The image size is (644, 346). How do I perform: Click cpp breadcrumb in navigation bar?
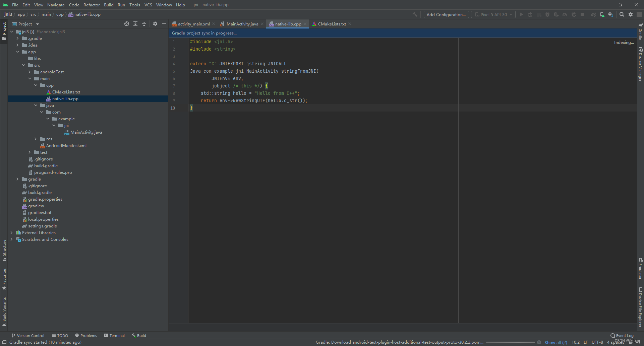(x=60, y=14)
